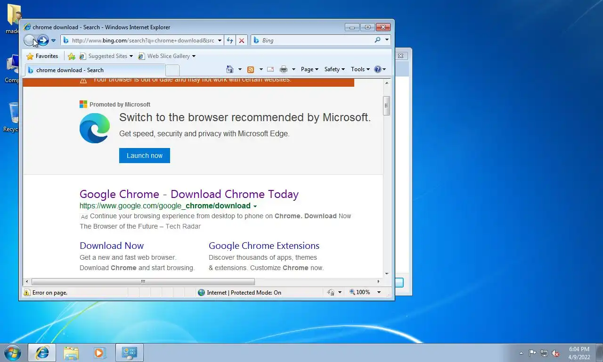Go forward with the blue Forward arrow
The width and height of the screenshot is (603, 362).
point(43,41)
